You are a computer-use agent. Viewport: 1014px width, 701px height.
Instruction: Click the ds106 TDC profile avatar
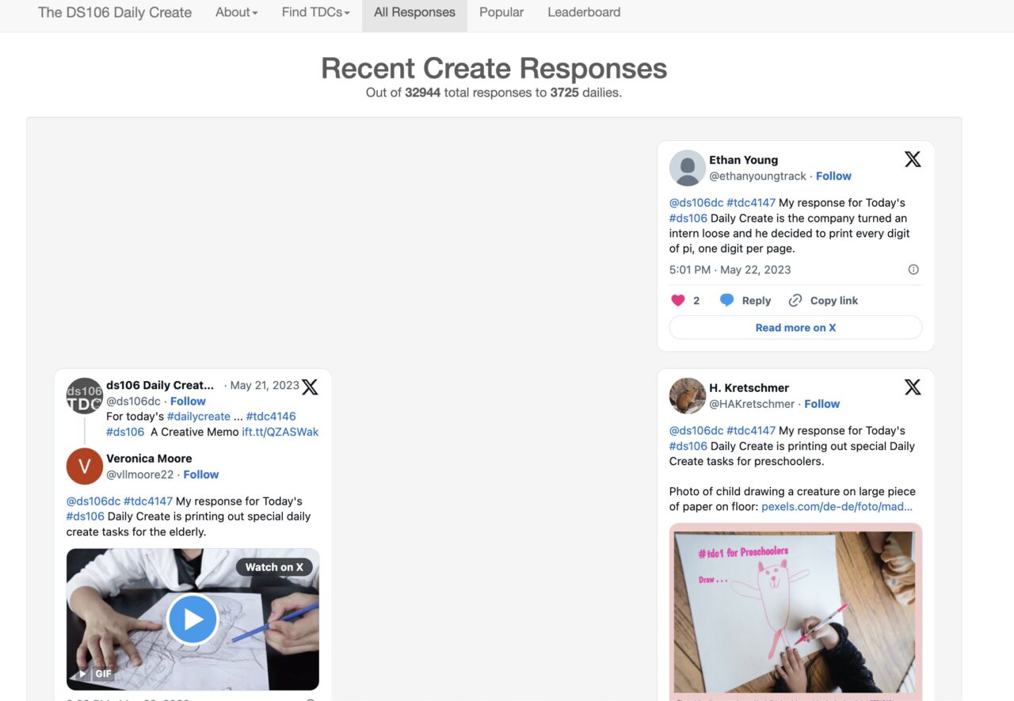(x=85, y=395)
